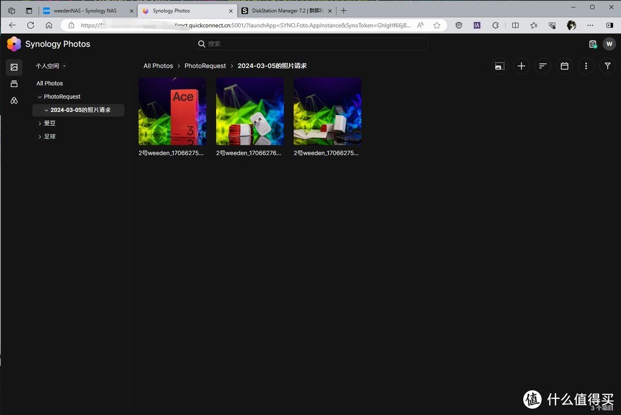Expand the 足球 folder
The width and height of the screenshot is (621, 415).
coord(40,137)
